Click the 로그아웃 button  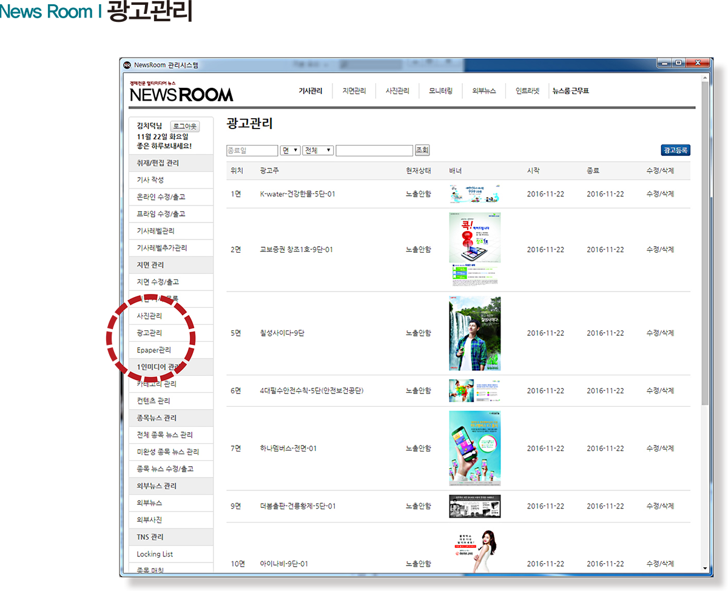point(184,126)
